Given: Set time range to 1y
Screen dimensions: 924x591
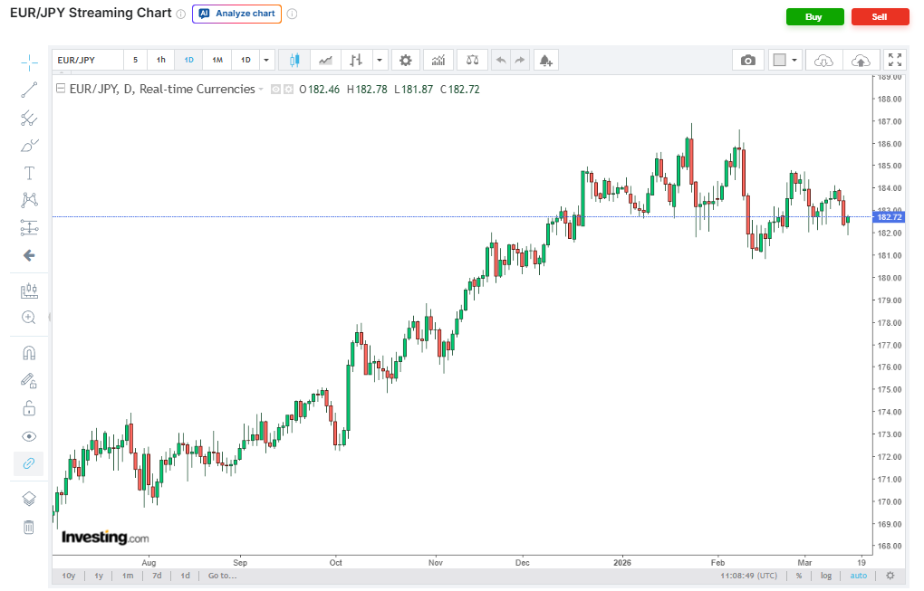Looking at the screenshot, I should pos(99,576).
